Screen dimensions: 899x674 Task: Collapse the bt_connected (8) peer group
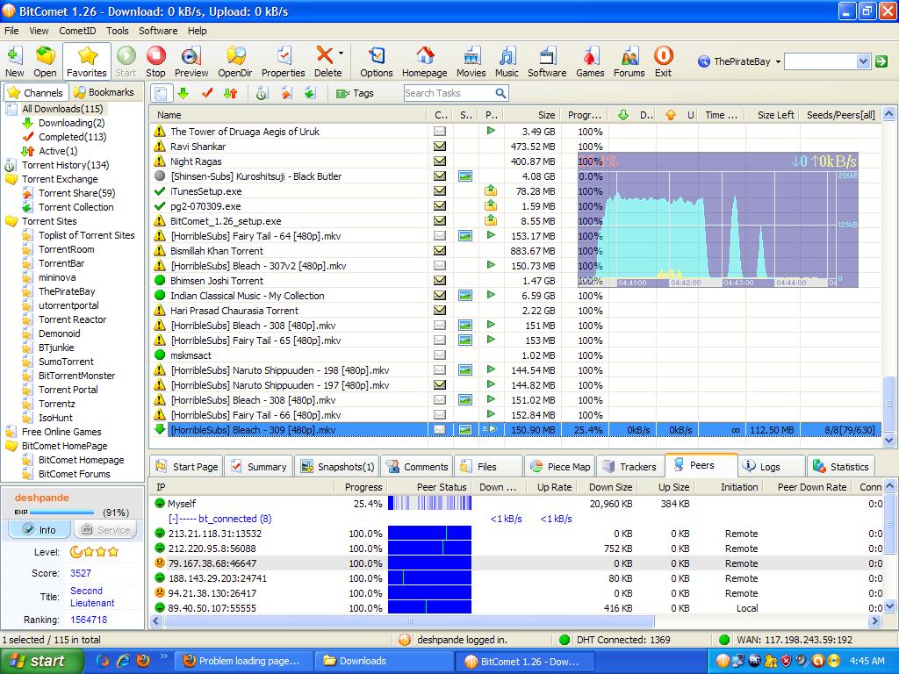[x=172, y=519]
